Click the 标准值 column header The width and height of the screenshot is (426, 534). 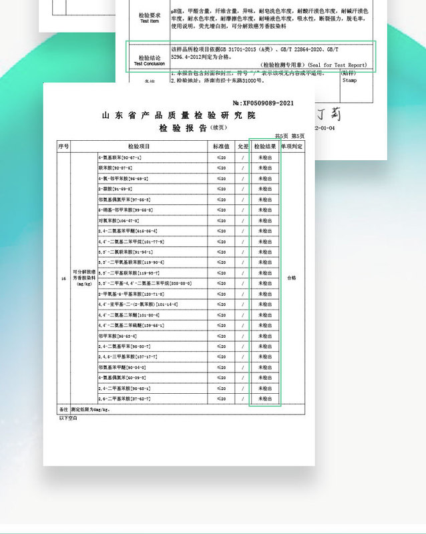(x=221, y=146)
